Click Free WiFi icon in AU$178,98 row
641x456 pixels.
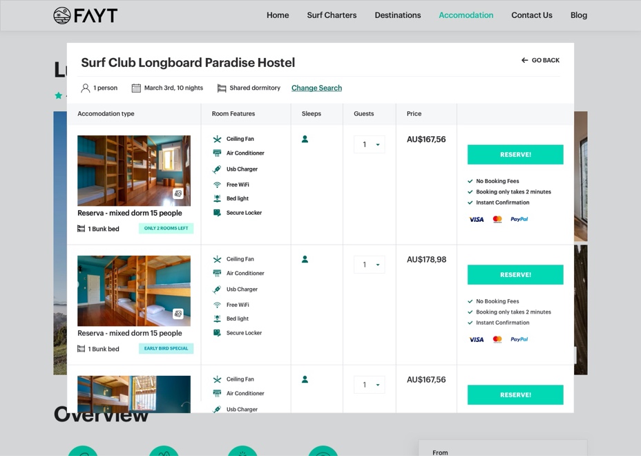[217, 305]
